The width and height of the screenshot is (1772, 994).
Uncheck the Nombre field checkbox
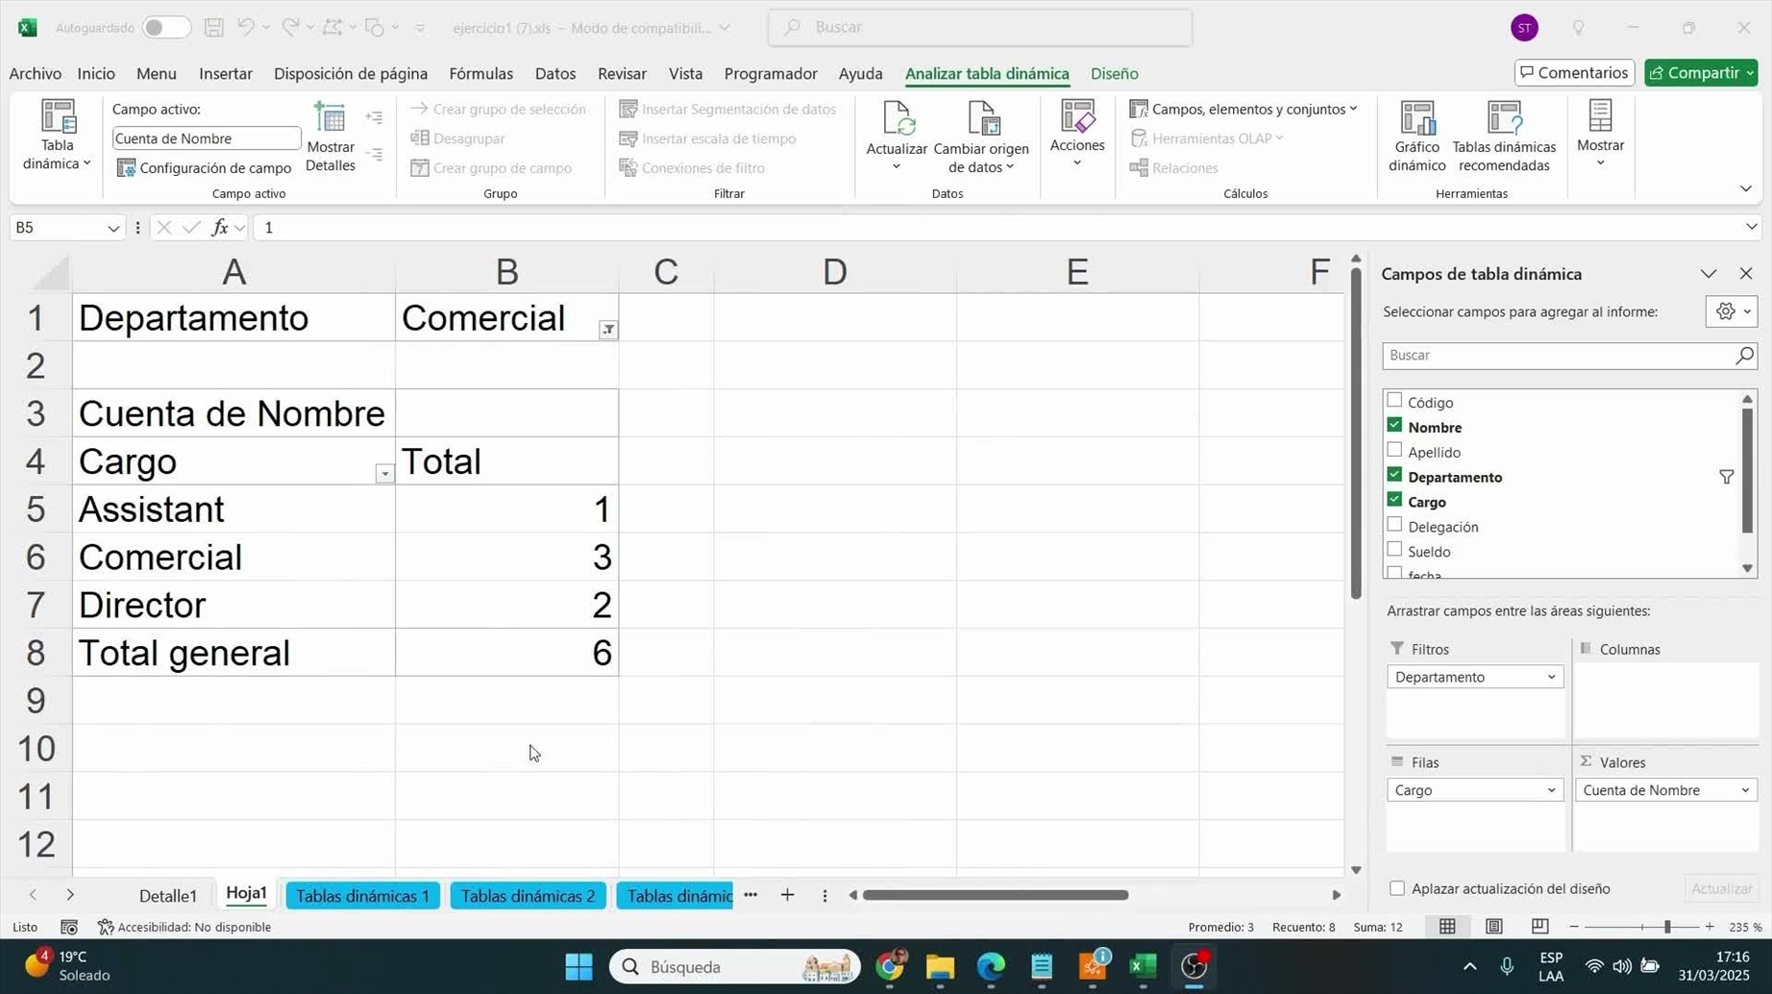tap(1394, 426)
